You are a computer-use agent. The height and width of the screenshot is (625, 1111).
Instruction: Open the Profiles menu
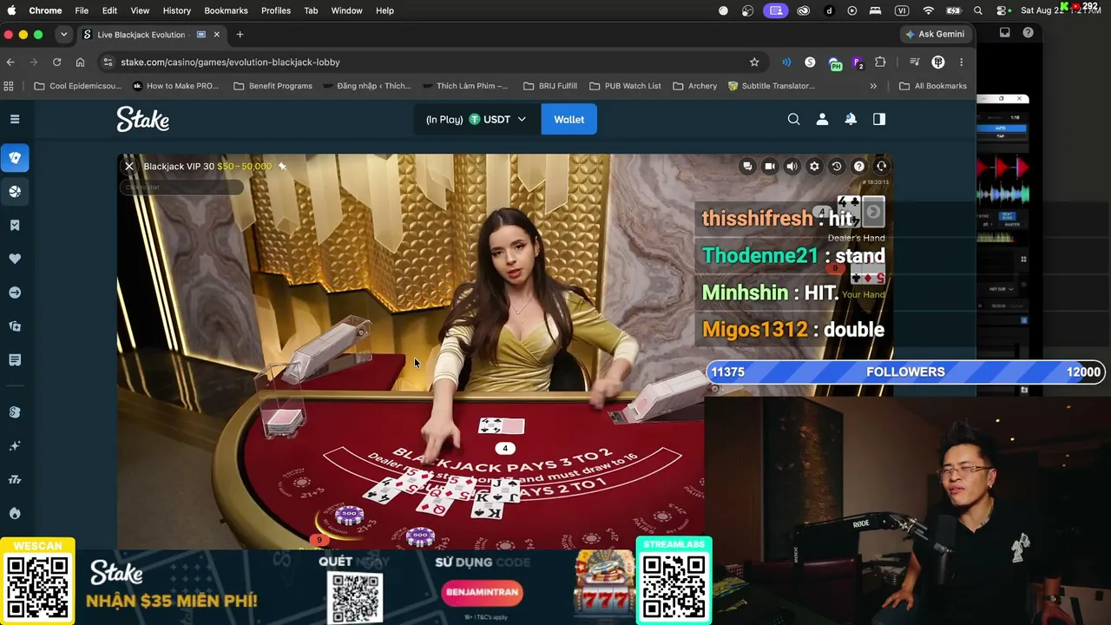coord(276,10)
